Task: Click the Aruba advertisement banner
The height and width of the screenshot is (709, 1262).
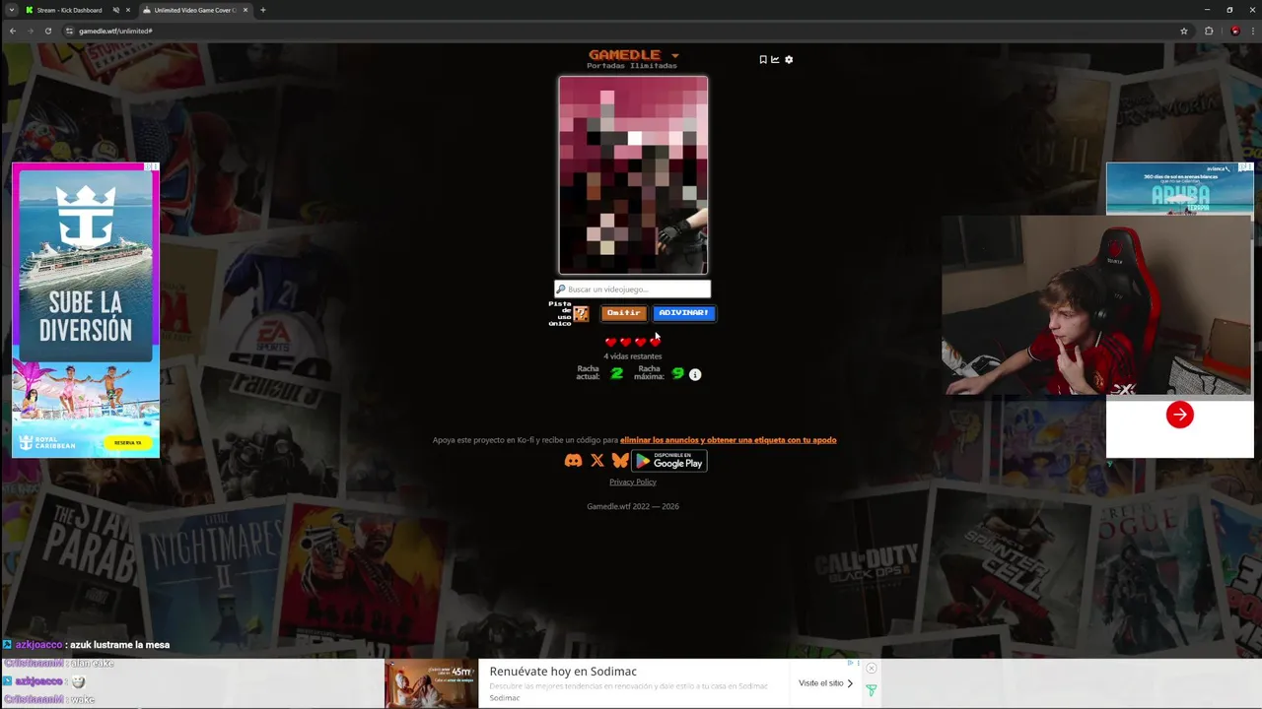Action: [x=1179, y=189]
